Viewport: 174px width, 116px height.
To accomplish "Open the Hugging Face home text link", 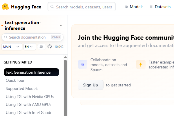I will (x=26, y=7).
